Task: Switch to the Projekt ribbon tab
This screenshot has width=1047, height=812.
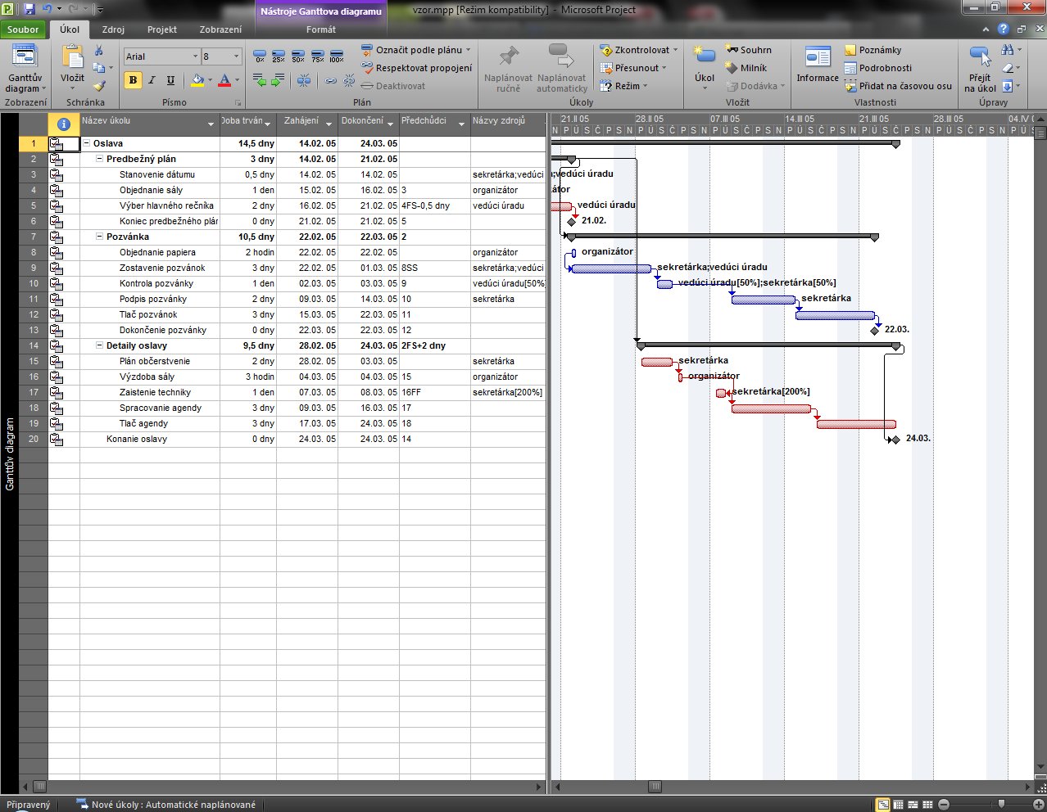Action: click(x=161, y=29)
